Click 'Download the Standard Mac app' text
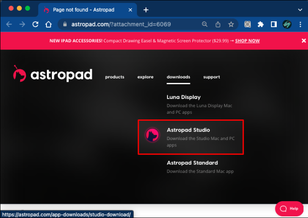This screenshot has height=218, width=308. pyautogui.click(x=200, y=171)
